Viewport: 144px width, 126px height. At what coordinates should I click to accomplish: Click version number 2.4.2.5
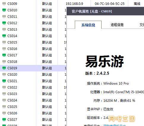click(103, 73)
